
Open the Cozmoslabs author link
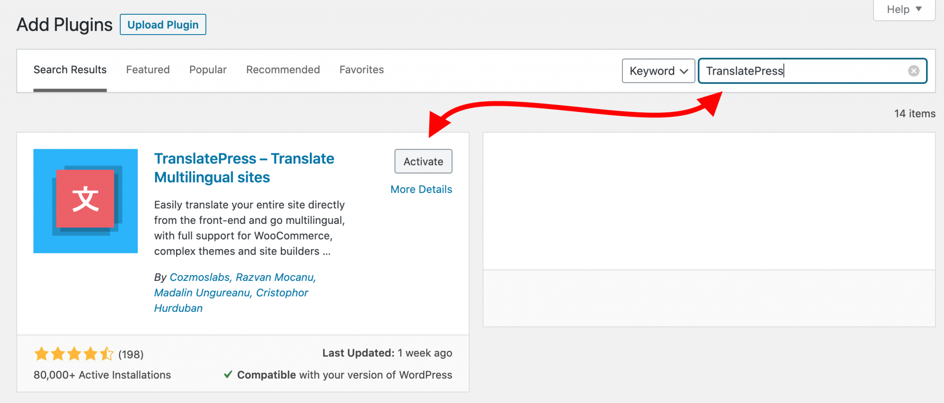point(200,277)
